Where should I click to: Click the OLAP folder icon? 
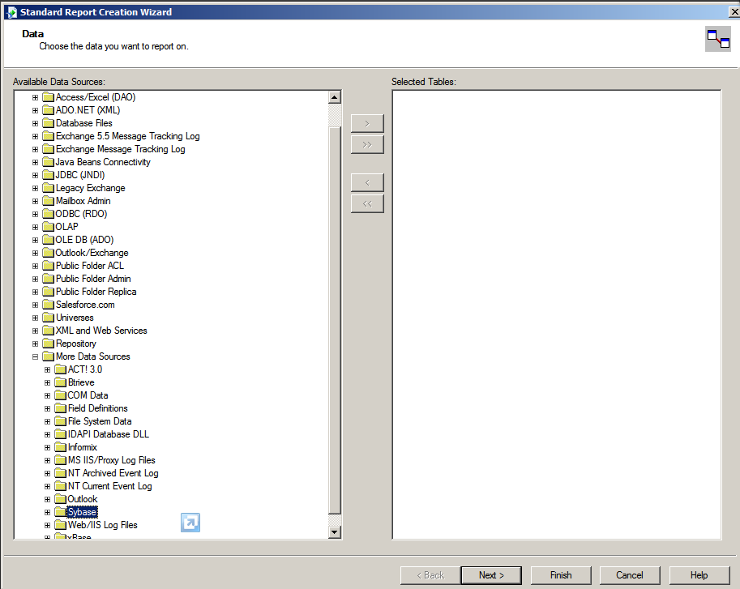(x=48, y=227)
